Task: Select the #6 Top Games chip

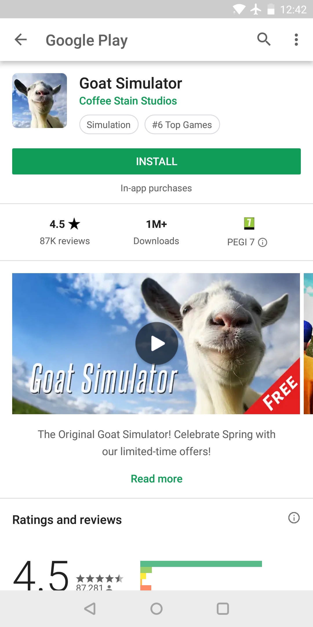Action: (x=182, y=125)
